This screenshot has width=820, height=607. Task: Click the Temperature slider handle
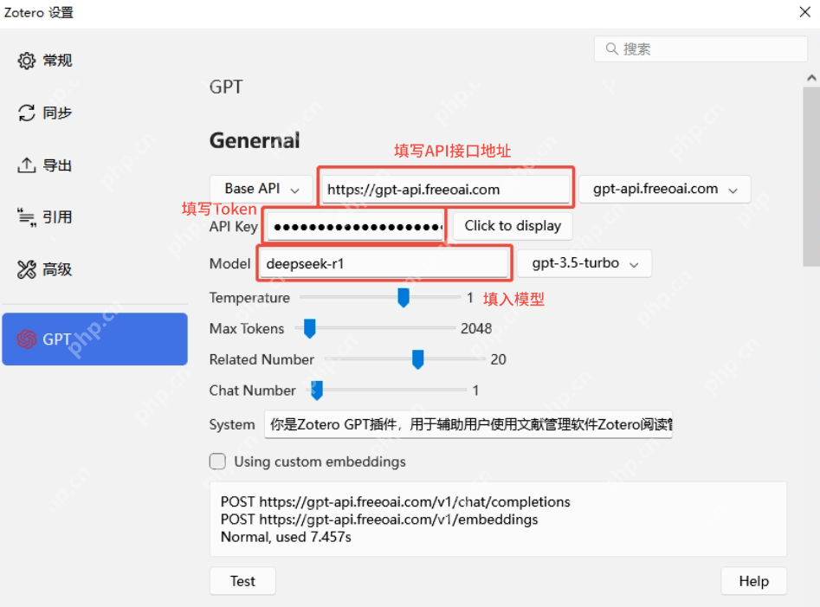(x=404, y=297)
